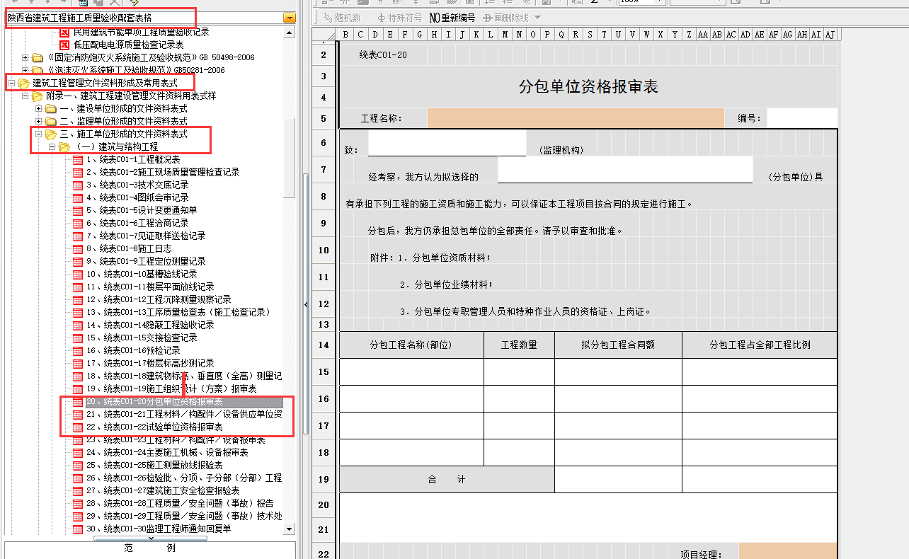Viewport: 909px width, 559px height.
Task: Expand the 固定消防炮灭火系统施工及验收规范 folder
Action: point(26,57)
